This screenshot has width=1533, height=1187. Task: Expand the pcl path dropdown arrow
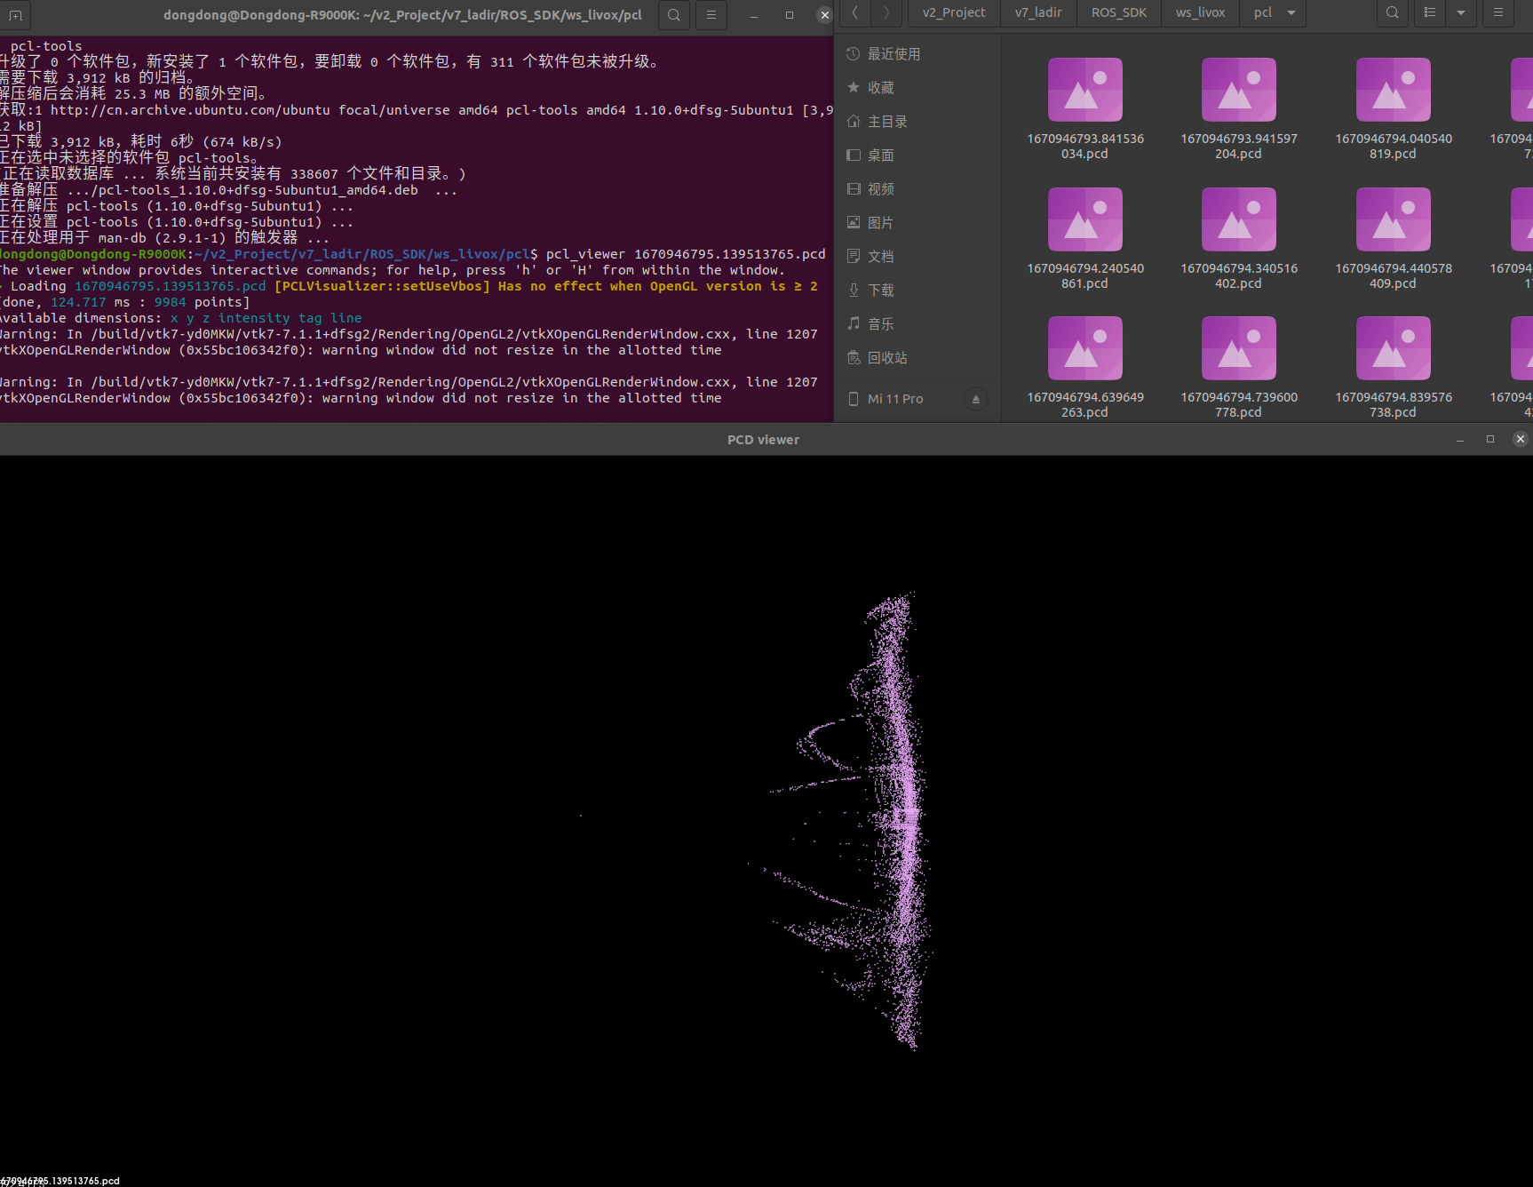[x=1291, y=12]
